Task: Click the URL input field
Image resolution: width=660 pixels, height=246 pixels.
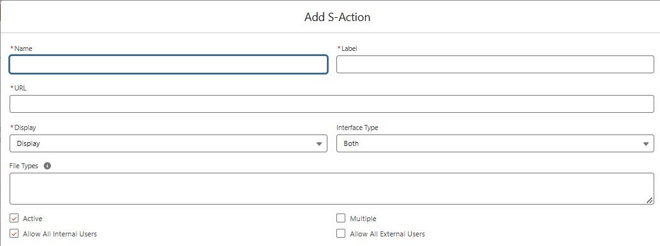Action: (332, 104)
